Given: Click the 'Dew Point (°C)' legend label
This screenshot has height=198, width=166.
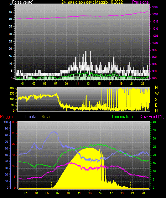Looking at the screenshot, I should (x=152, y=117).
